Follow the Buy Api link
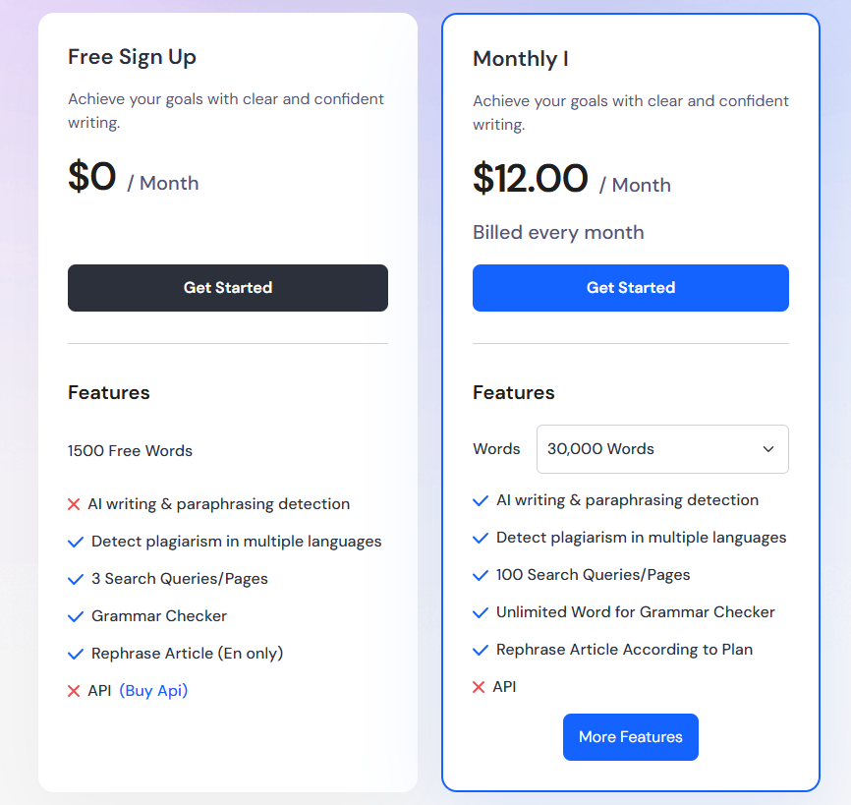851x805 pixels. 153,691
